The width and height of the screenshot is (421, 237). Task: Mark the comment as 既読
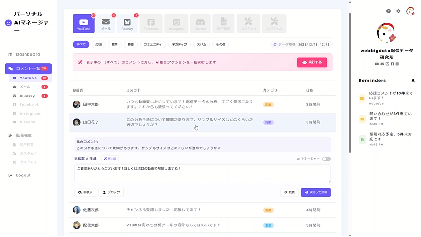coord(289,192)
